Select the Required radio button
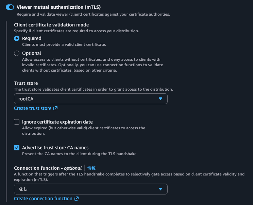The height and width of the screenshot is (205, 253). pos(17,39)
